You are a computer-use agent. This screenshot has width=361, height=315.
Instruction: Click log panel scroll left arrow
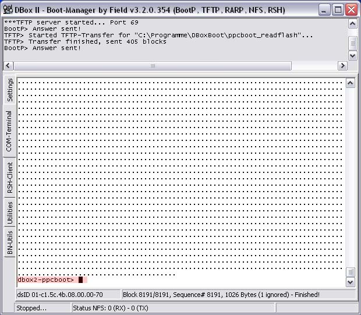coord(8,66)
